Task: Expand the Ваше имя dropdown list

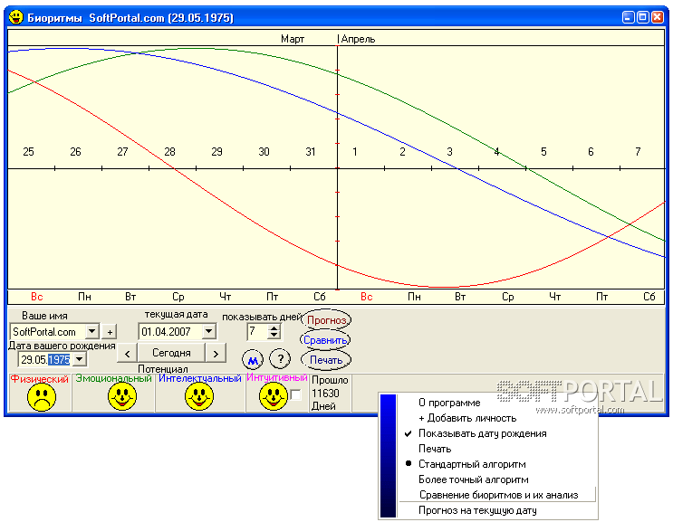Action: 92,331
